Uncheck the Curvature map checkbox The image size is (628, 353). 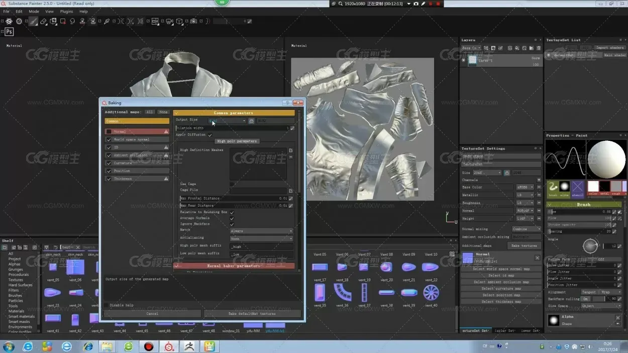[x=109, y=163]
